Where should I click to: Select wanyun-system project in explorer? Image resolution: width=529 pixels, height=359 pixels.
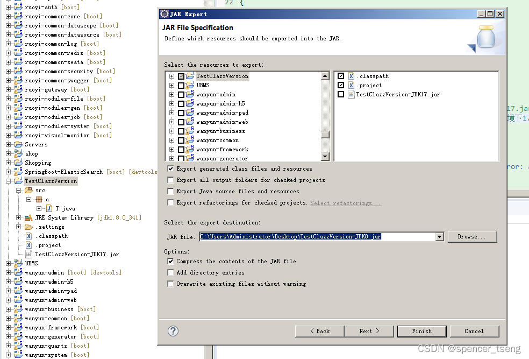(x=46, y=355)
